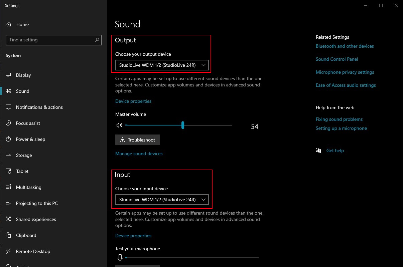This screenshot has width=403, height=267.
Task: Open Setting up a microphone link
Action: click(341, 128)
